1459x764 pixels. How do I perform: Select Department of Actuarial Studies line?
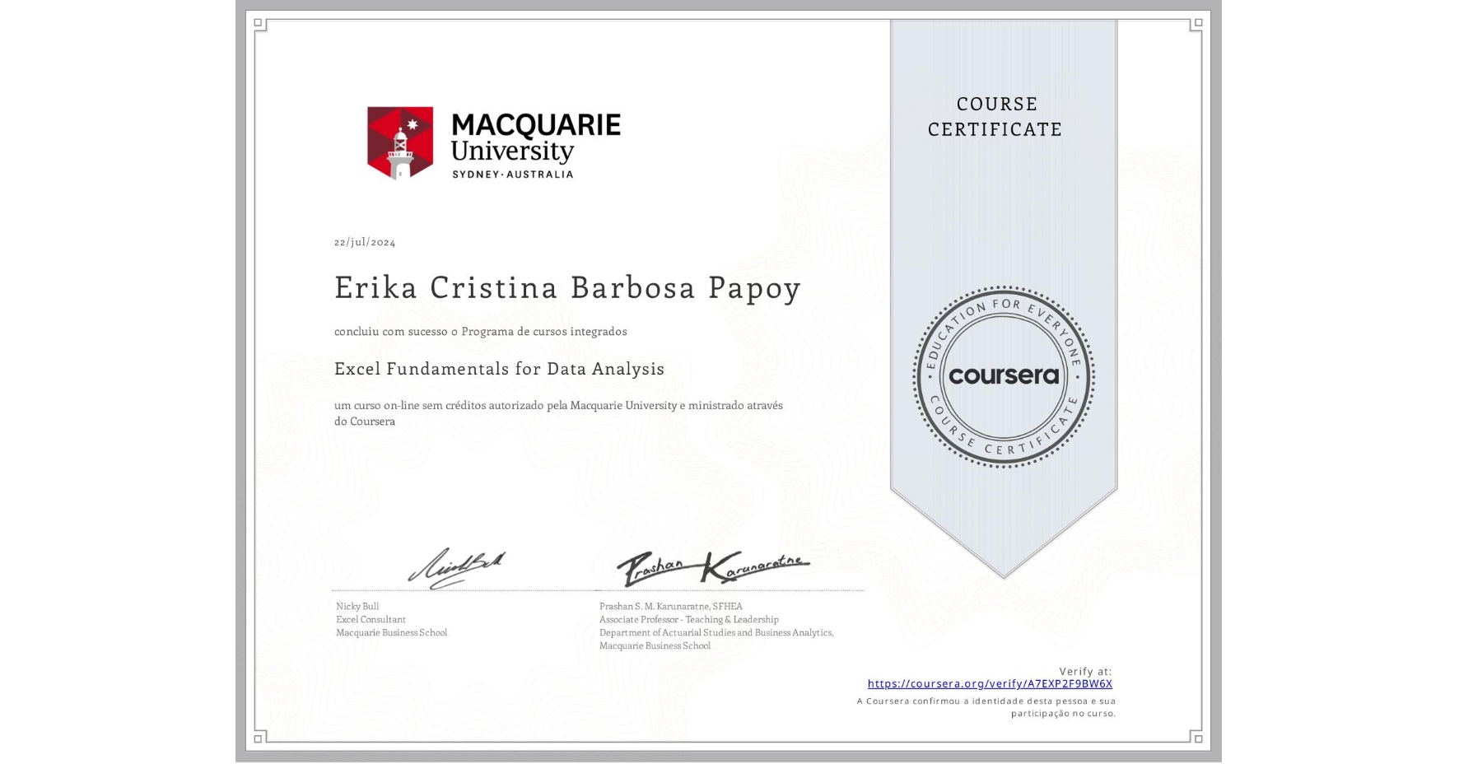[716, 632]
